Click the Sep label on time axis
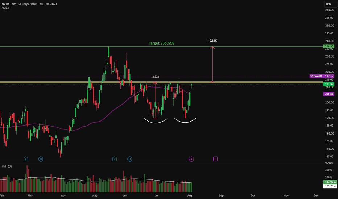The image size is (338, 199). click(221, 195)
